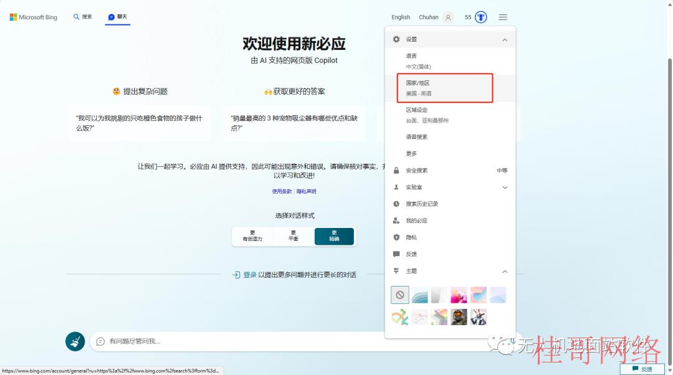Image resolution: width=673 pixels, height=375 pixels.
Task: Select the 更有创造力 conversation style
Action: (252, 237)
